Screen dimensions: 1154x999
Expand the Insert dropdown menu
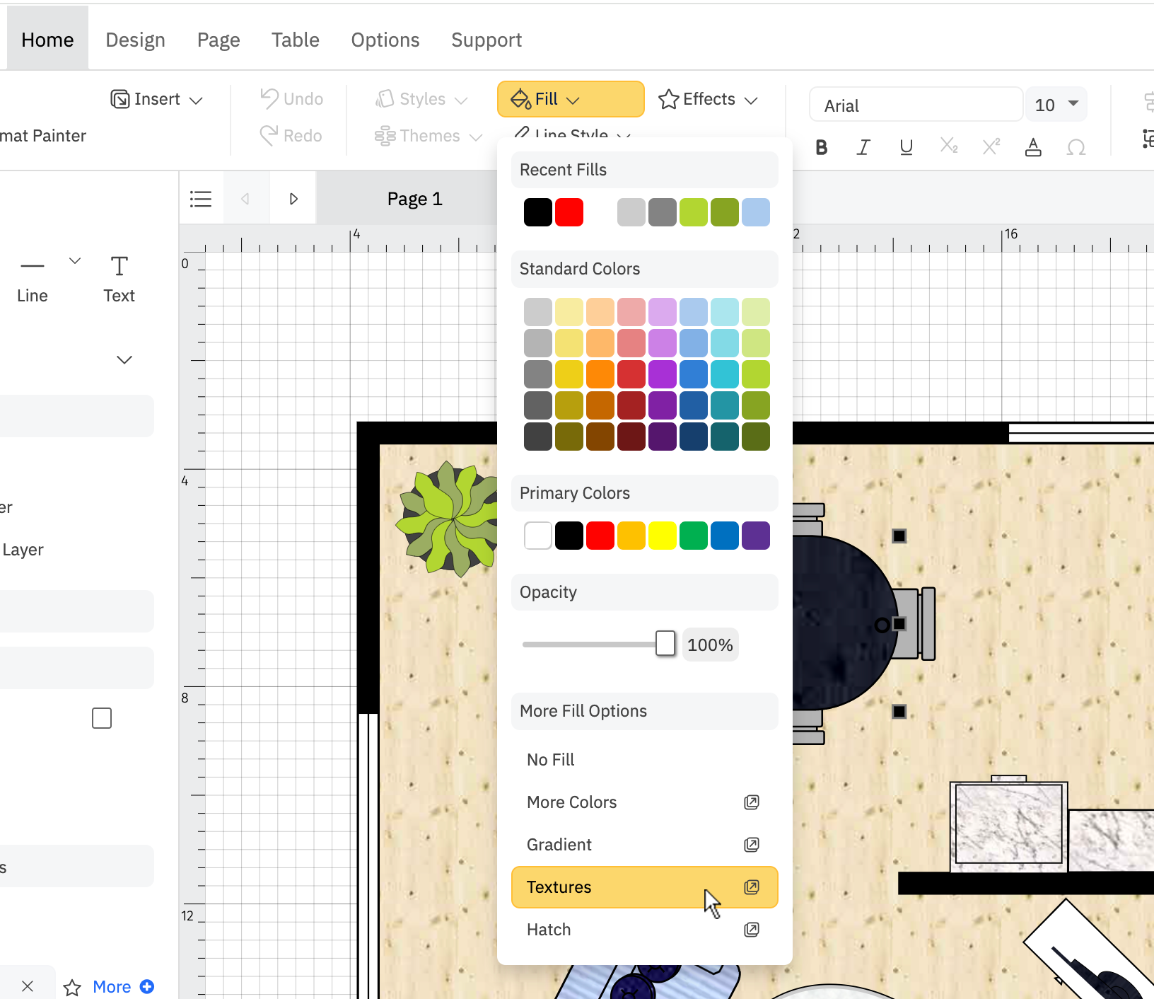(157, 99)
